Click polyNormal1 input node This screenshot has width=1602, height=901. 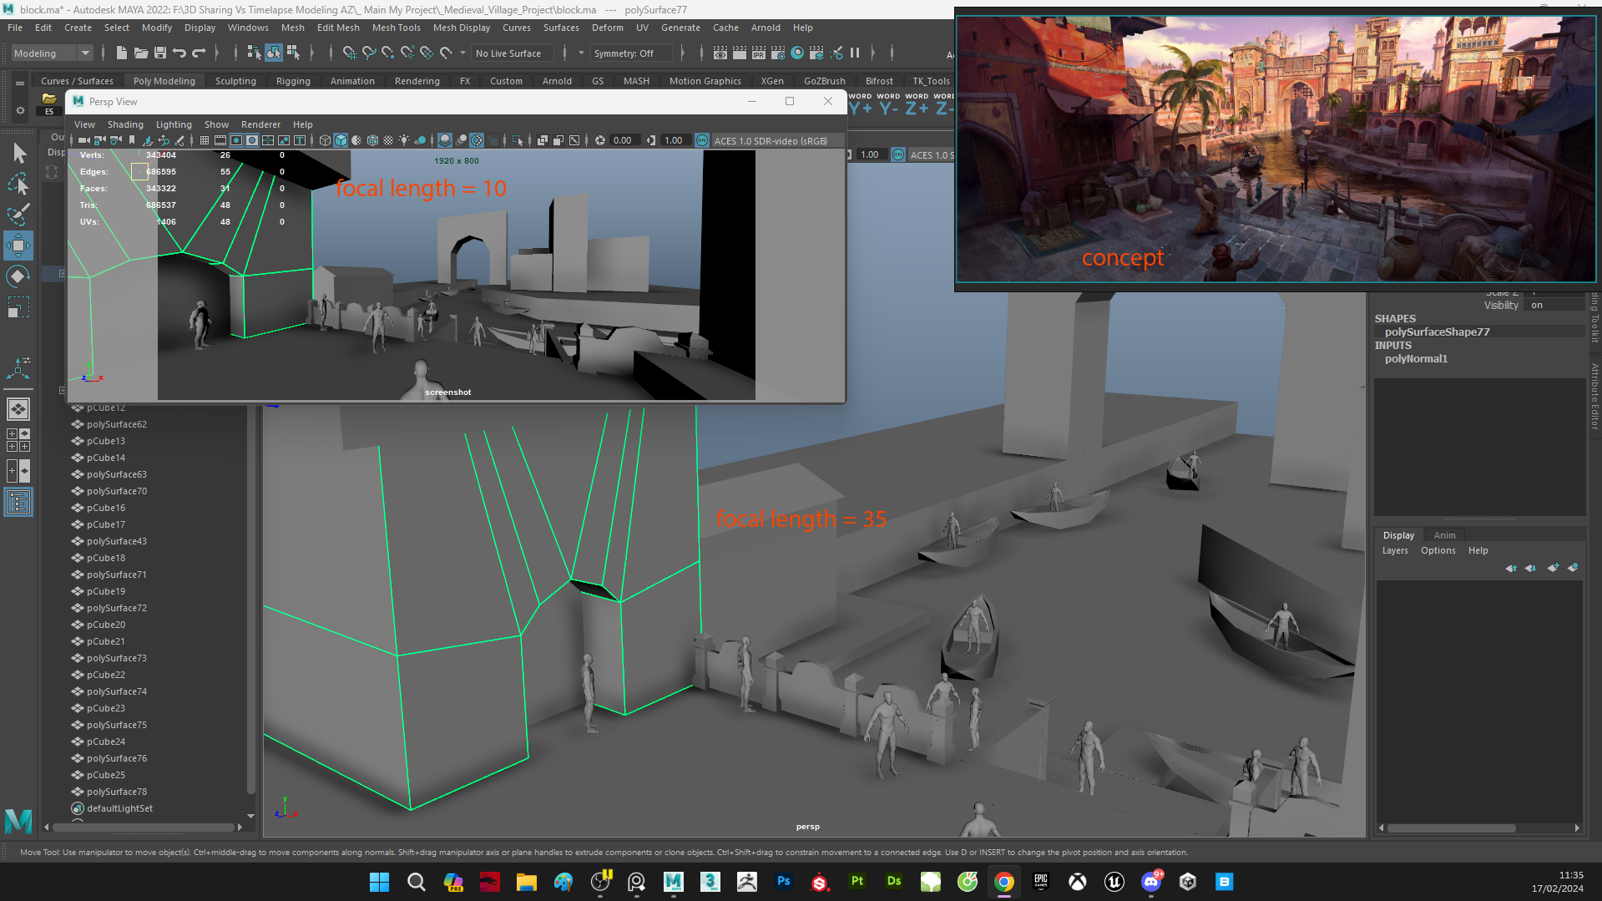[1416, 358]
